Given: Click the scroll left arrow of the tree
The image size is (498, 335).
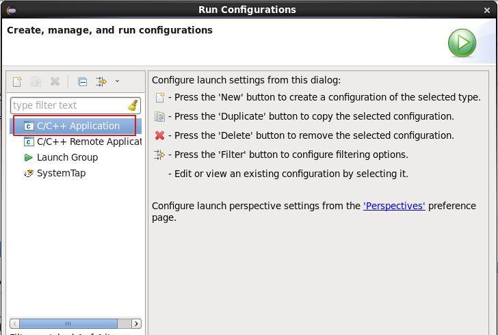Looking at the screenshot, I should pyautogui.click(x=15, y=323).
